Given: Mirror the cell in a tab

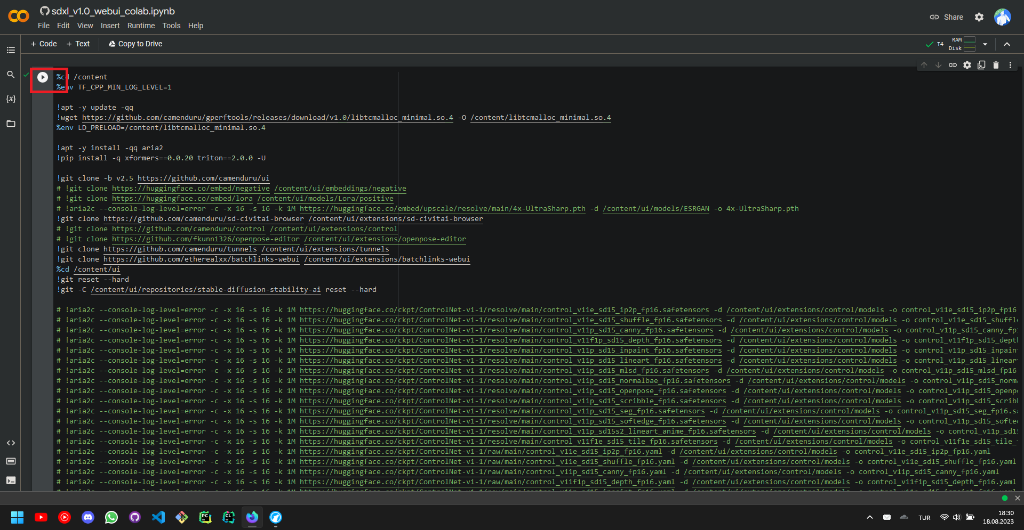Looking at the screenshot, I should 981,65.
